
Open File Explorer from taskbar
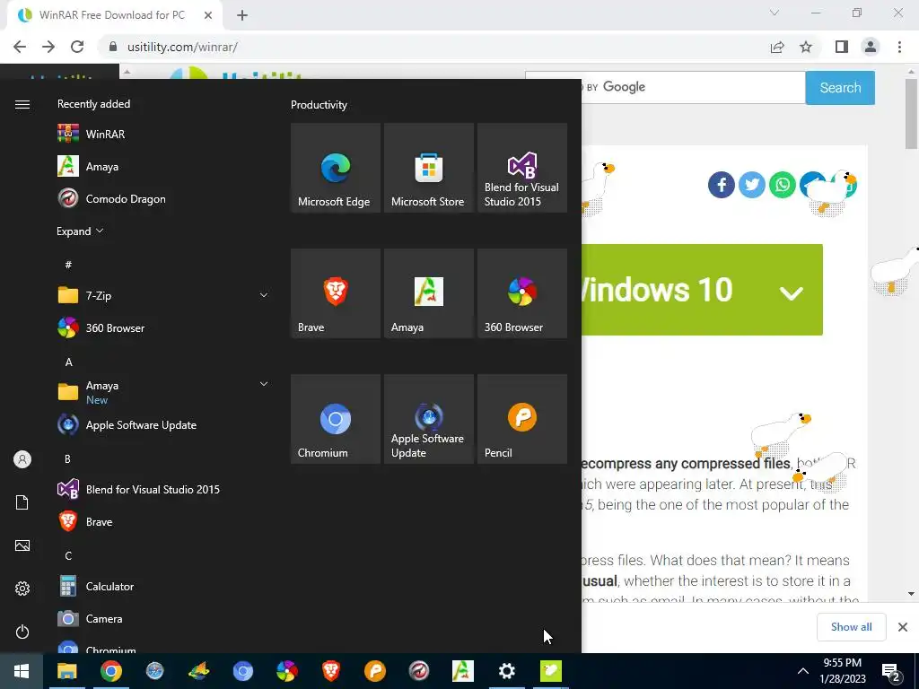66,671
